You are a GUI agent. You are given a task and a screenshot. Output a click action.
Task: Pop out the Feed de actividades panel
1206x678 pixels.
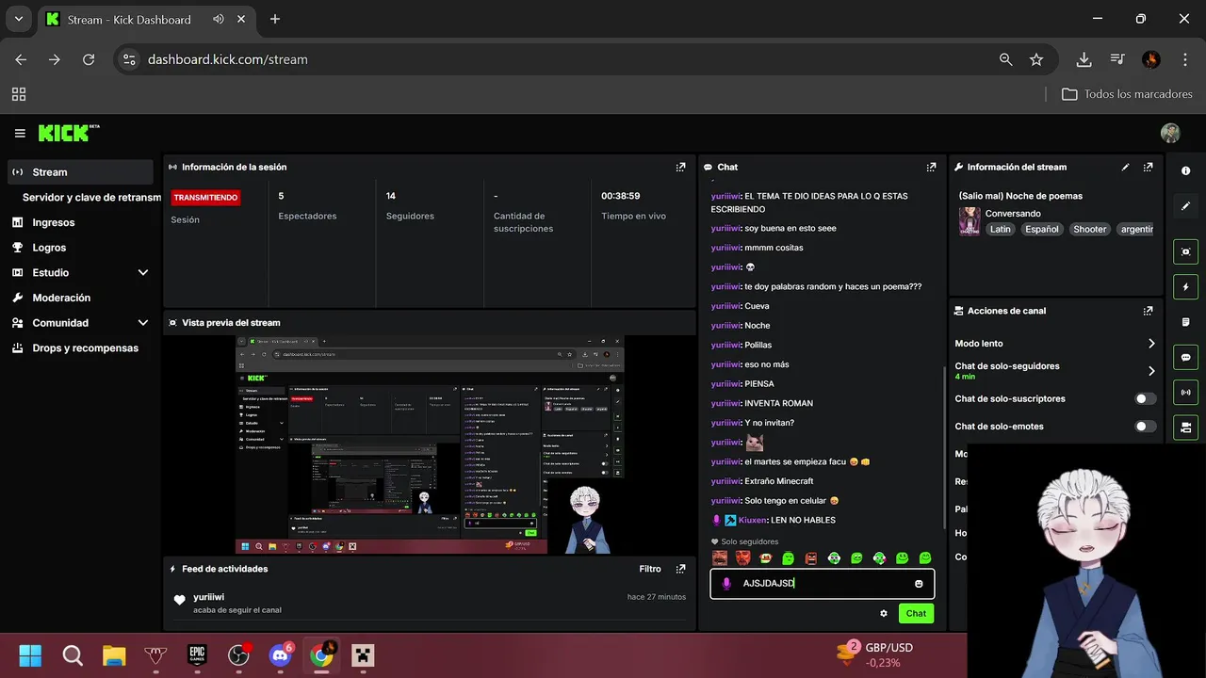(680, 569)
